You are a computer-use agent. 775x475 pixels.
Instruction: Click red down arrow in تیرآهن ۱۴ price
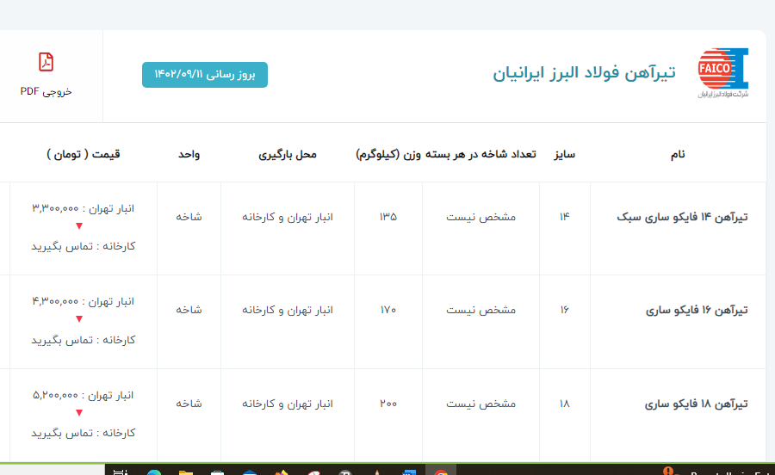(x=79, y=226)
